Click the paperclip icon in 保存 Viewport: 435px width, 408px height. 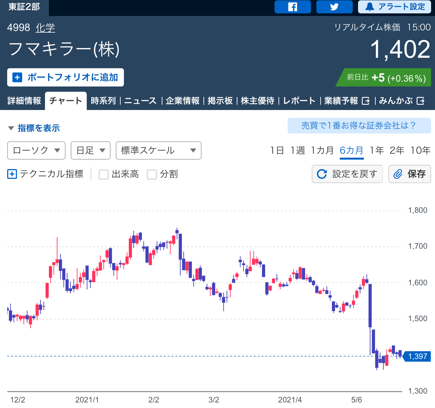(398, 174)
